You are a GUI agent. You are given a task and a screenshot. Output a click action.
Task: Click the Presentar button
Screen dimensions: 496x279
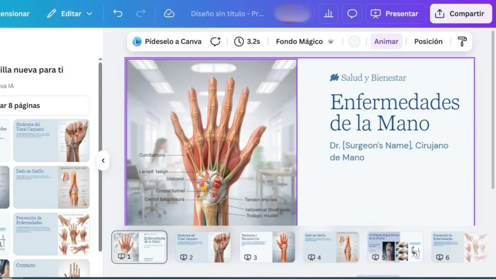[395, 14]
